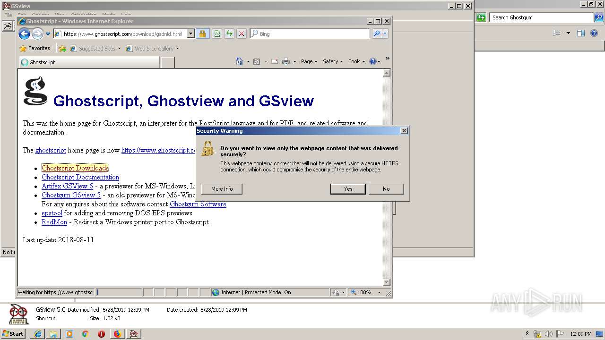The image size is (605, 340).
Task: Open the change view dropdown in Explorer
Action: pos(568,33)
